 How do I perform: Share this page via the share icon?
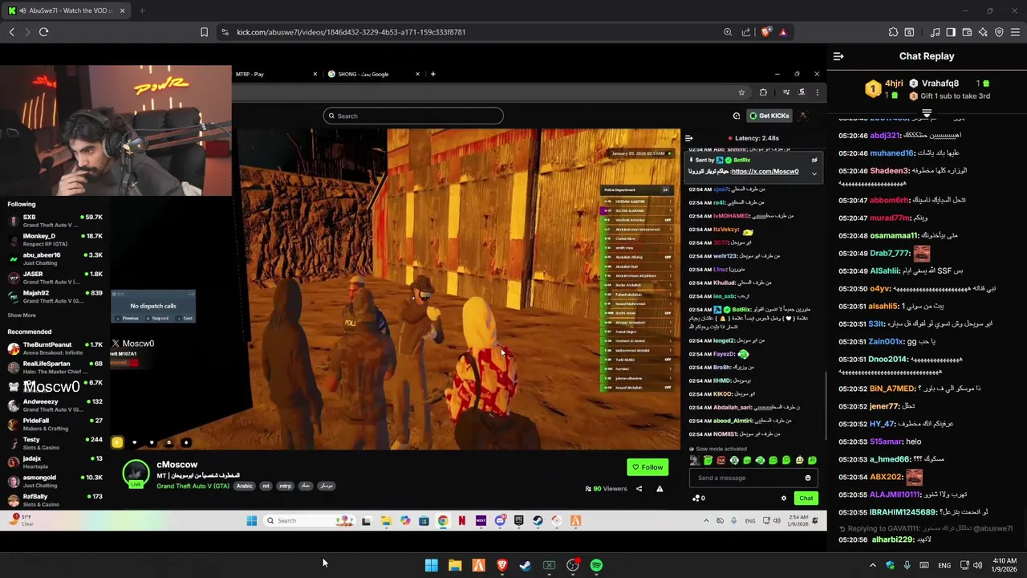(746, 32)
